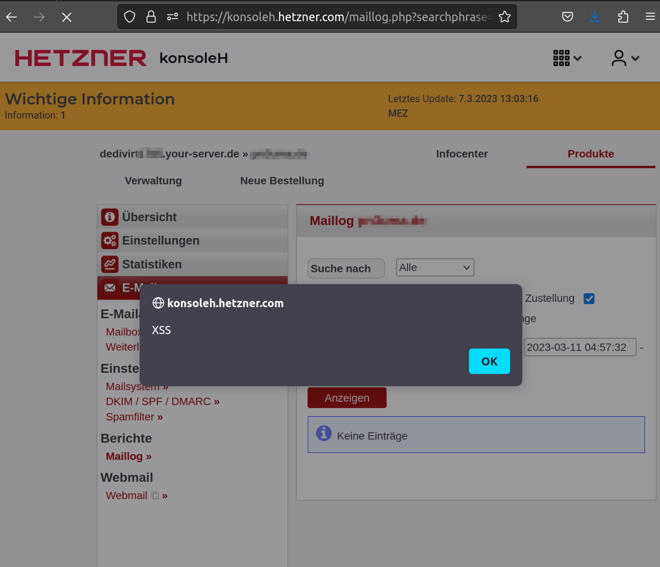Open the extensions puzzle icon
Image resolution: width=660 pixels, height=567 pixels.
[623, 17]
